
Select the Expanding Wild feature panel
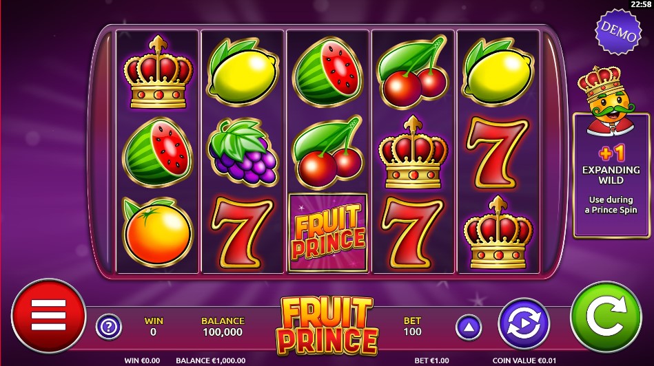611,175
